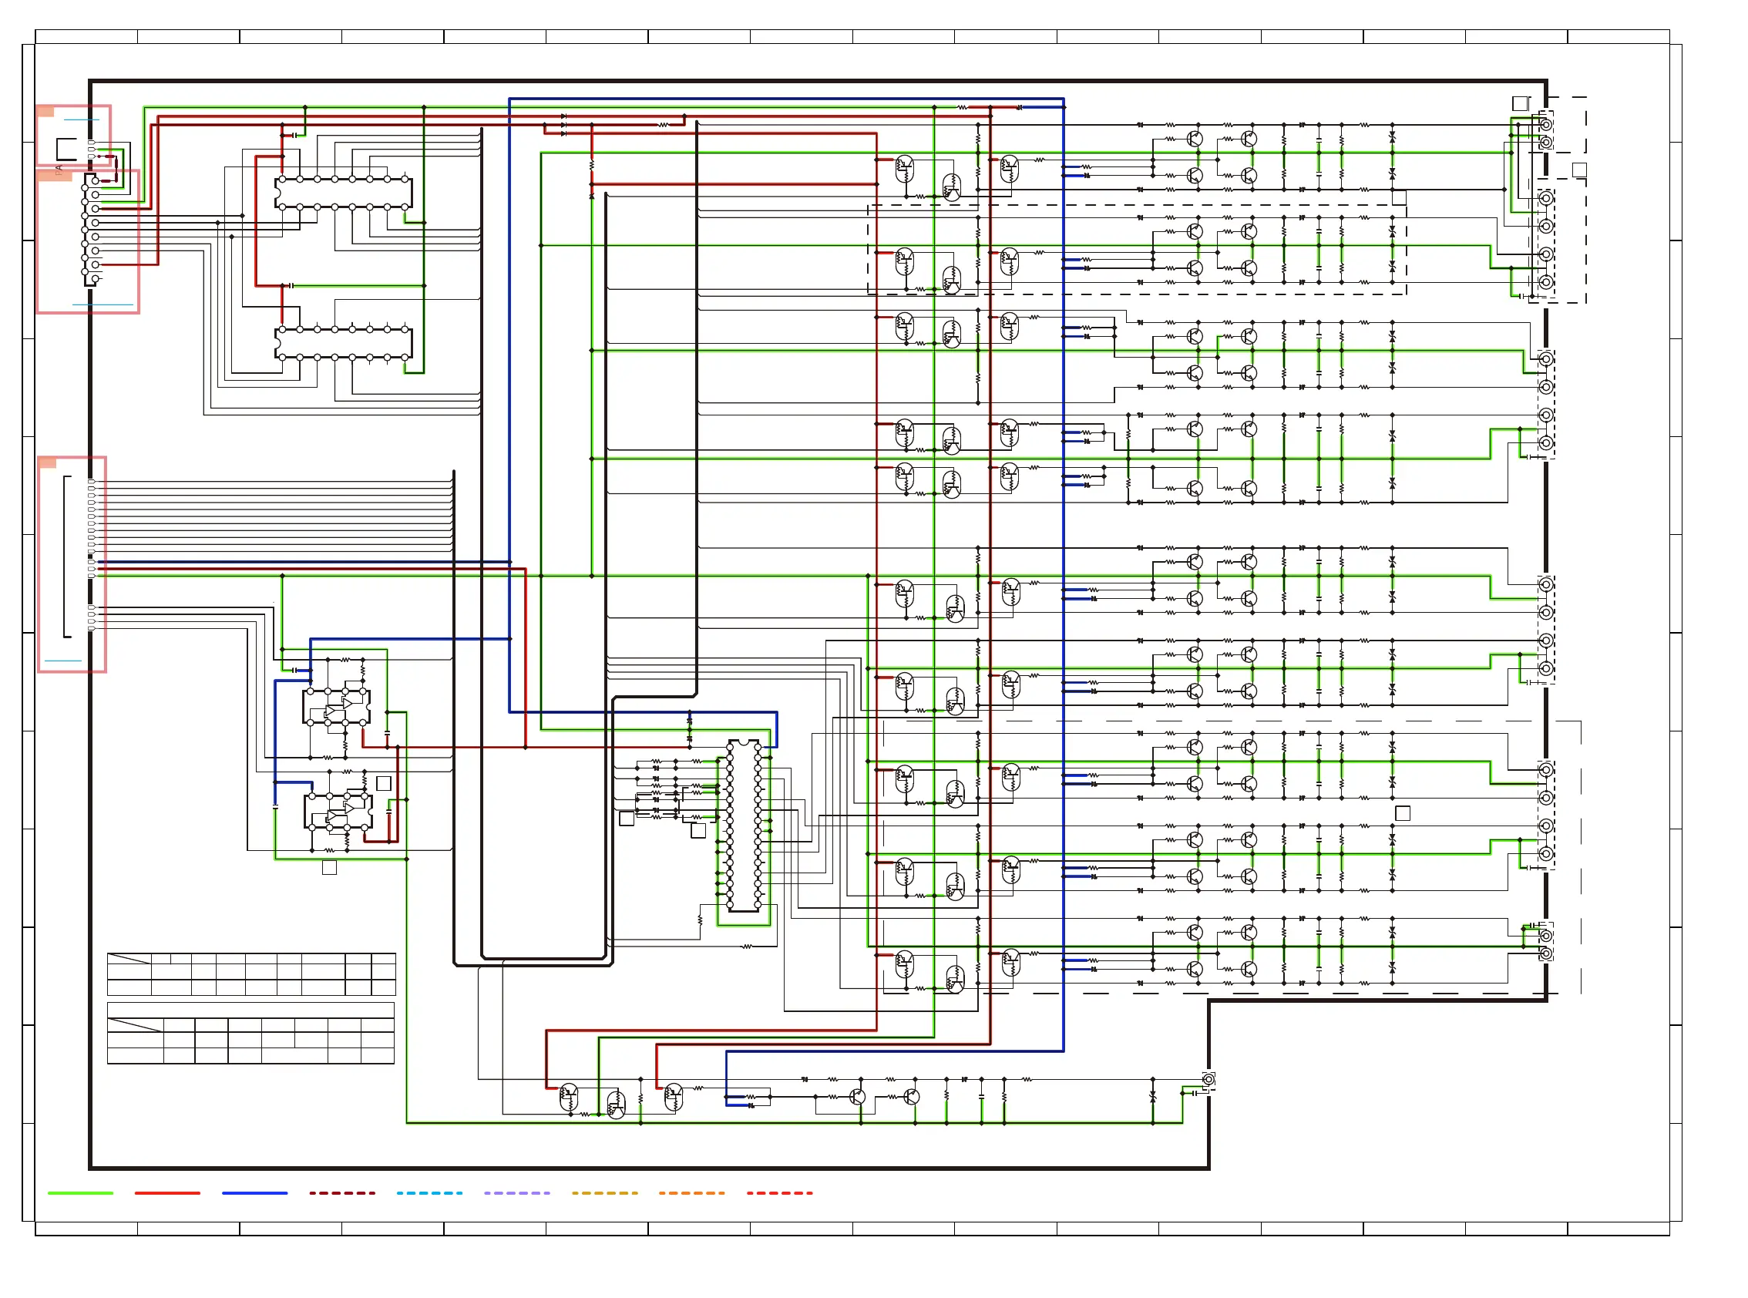Pick the dashed orange legend line
Image resolution: width=1748 pixels, height=1298 pixels.
(x=691, y=1192)
